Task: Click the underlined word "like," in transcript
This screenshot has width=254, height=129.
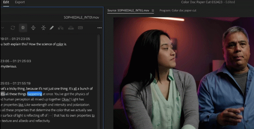Action: tap(21, 105)
